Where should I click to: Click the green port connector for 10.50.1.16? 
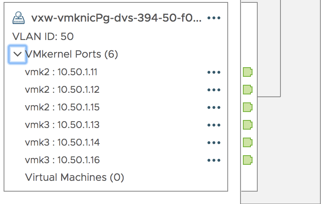pyautogui.click(x=248, y=160)
